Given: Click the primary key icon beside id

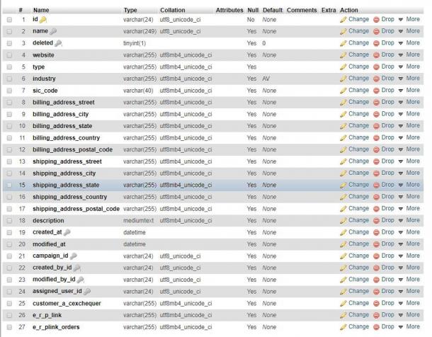Looking at the screenshot, I should tap(42, 20).
